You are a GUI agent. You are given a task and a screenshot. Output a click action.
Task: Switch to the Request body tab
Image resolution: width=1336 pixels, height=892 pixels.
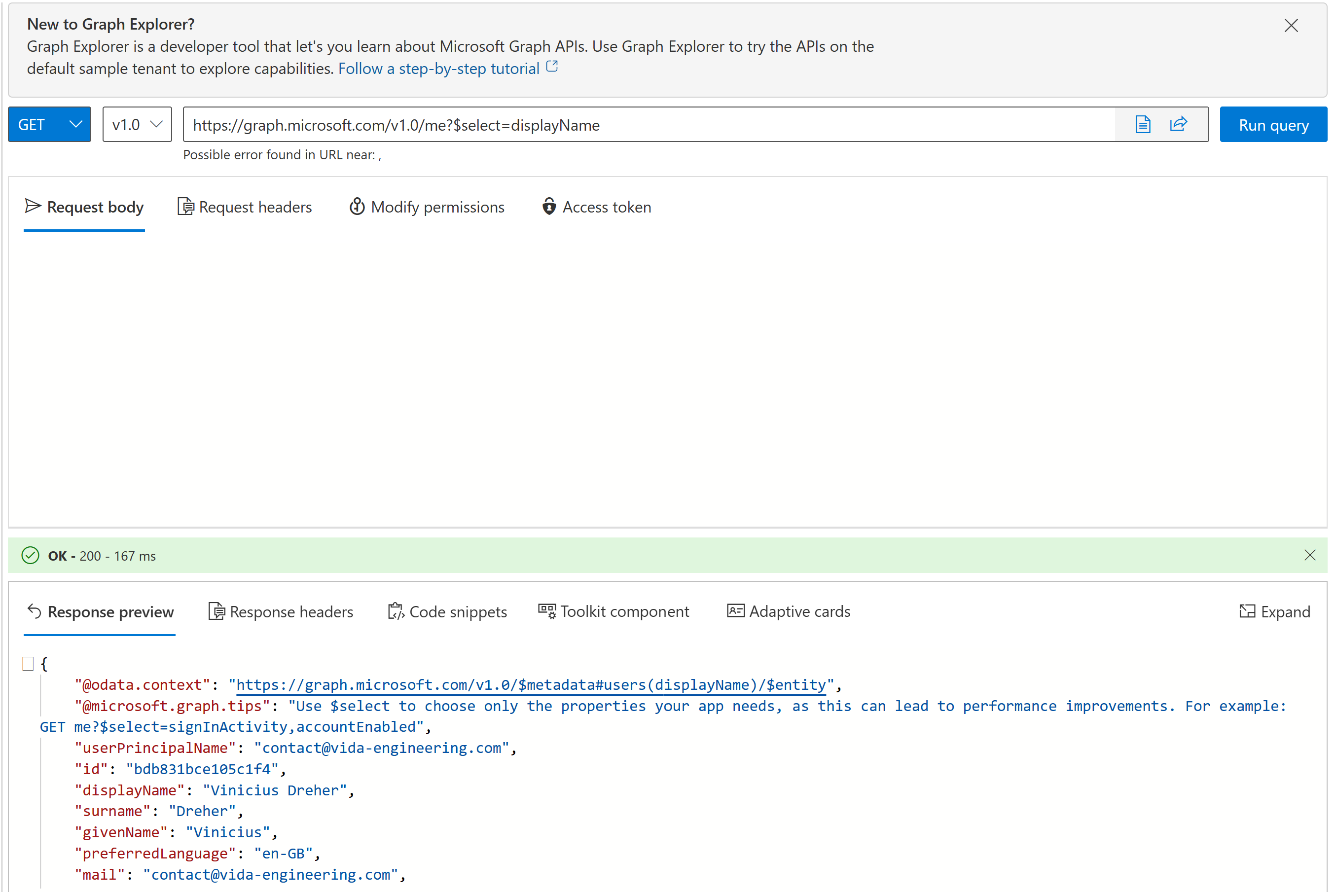(84, 208)
